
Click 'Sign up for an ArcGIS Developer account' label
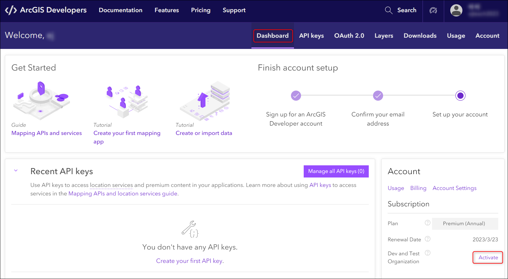tap(296, 119)
